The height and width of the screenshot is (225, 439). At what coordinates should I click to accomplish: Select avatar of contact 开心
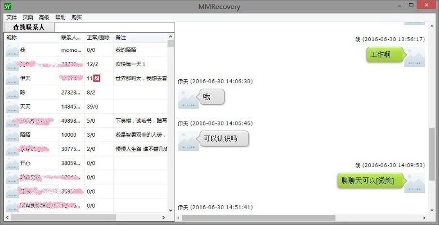12,163
